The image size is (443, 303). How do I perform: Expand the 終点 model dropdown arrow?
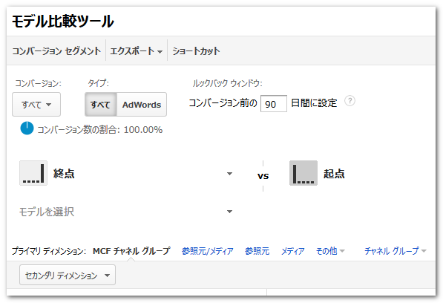(x=230, y=174)
